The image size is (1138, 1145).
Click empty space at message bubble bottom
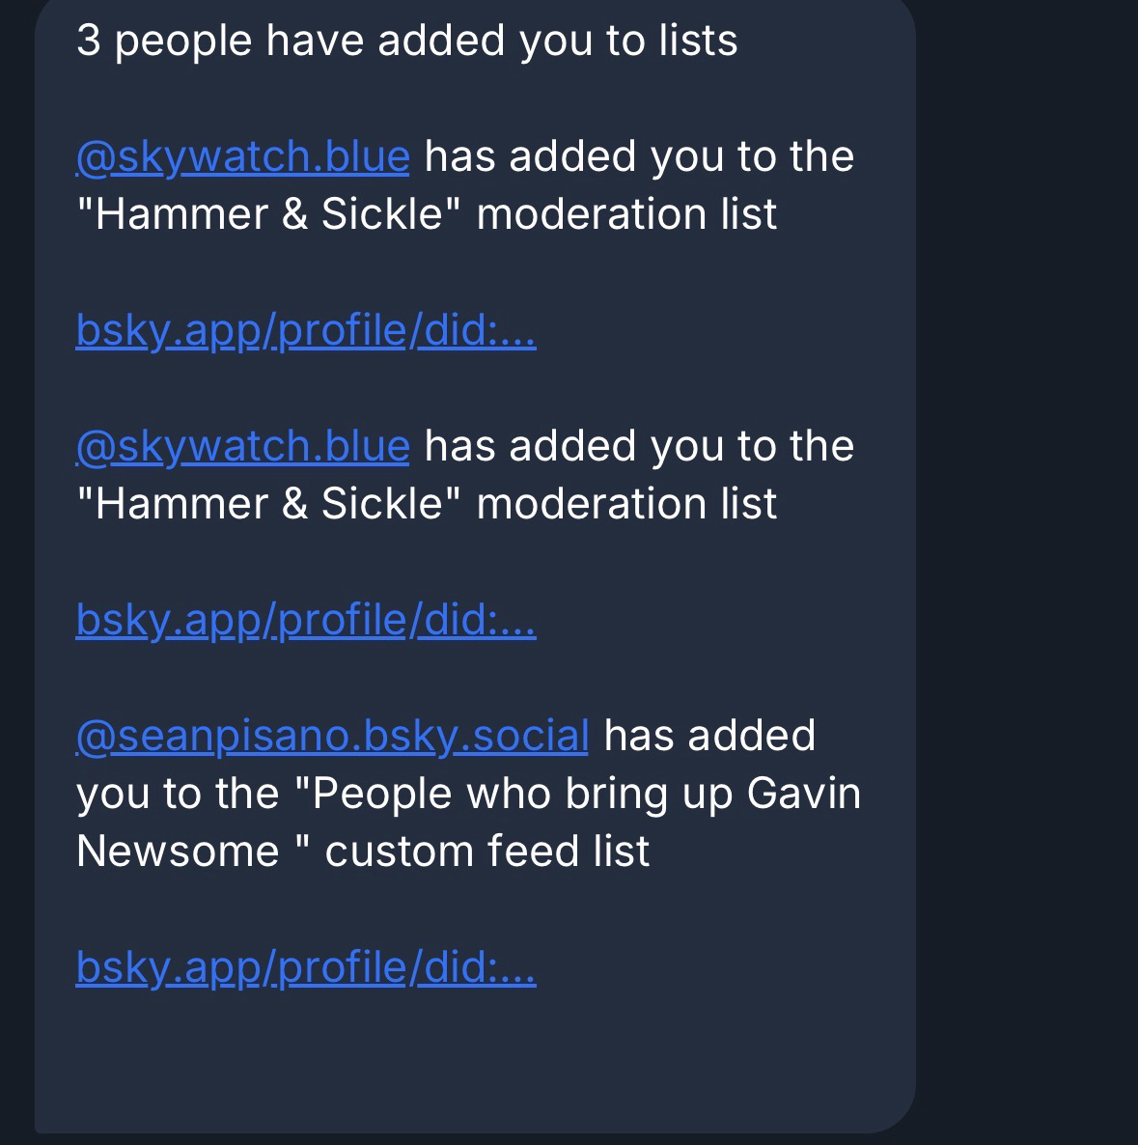(473, 1072)
